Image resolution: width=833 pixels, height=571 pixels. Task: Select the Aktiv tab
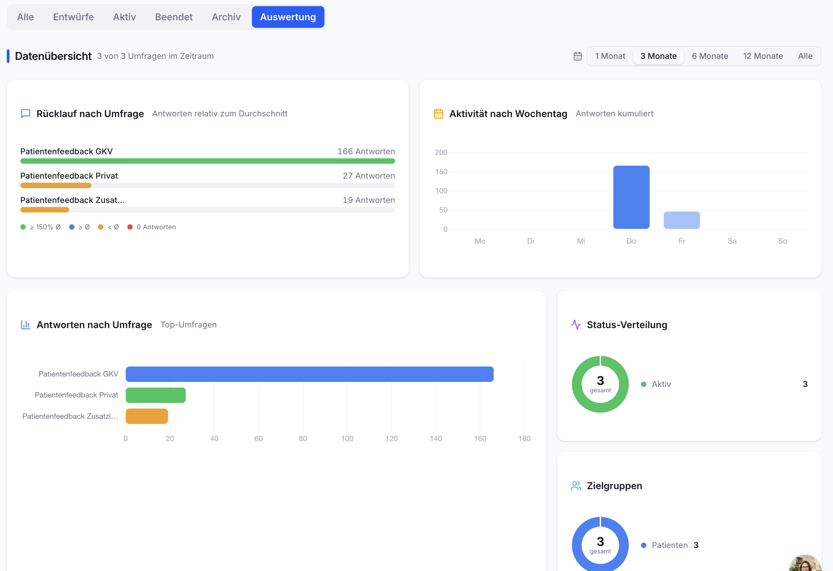pos(124,17)
